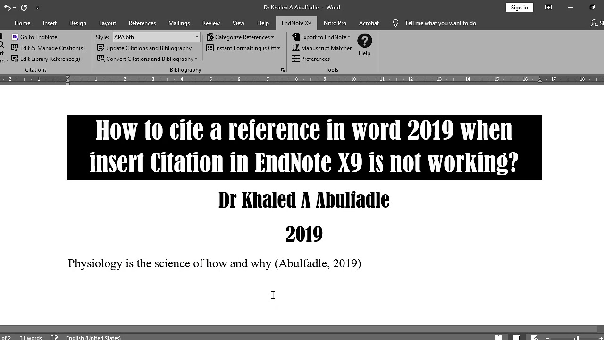
Task: Open the Acrobat tab
Action: 369,23
